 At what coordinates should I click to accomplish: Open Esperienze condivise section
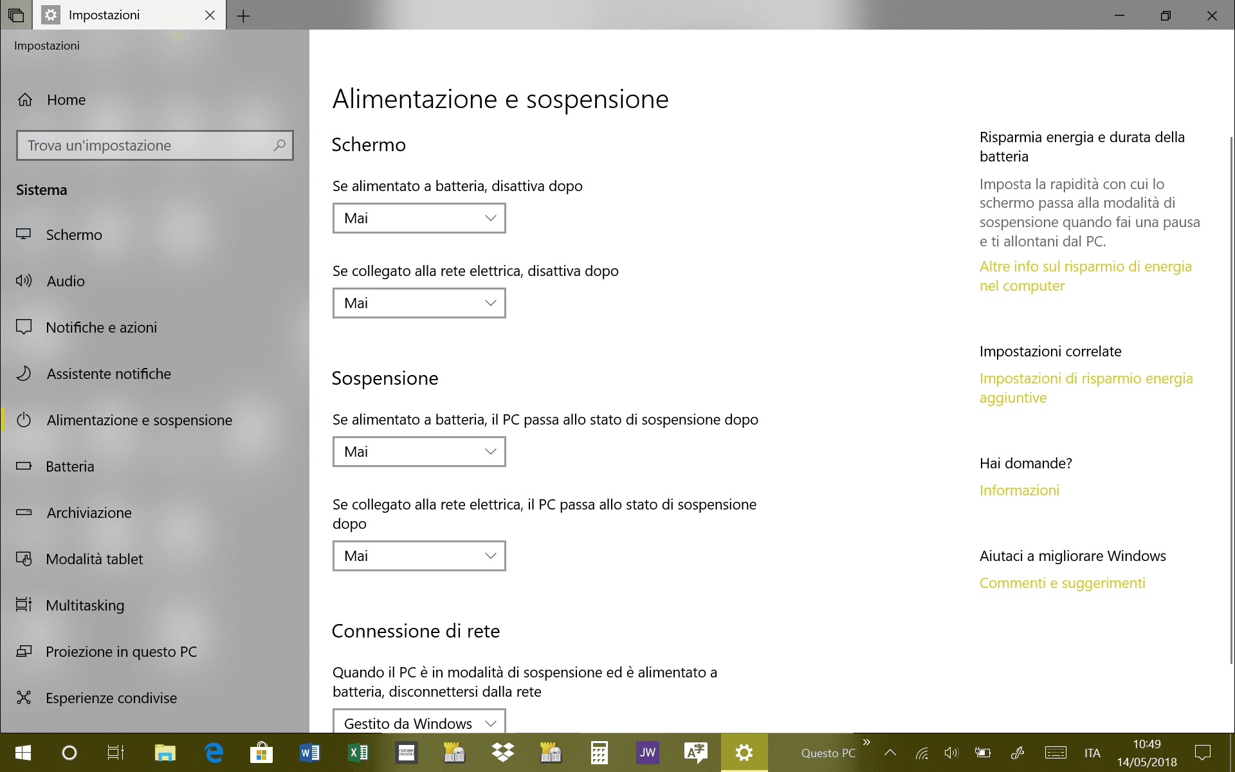111,698
